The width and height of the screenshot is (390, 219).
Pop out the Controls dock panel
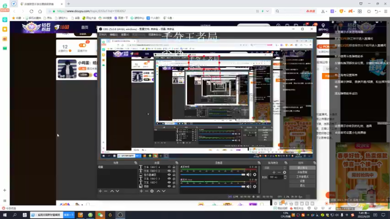(x=314, y=163)
